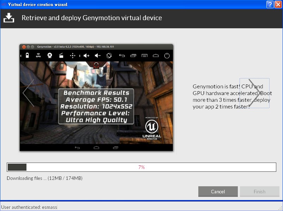Screen dimensions: 283x211
Task: Click the battery icon in the preview toolbar
Action: pyautogui.click(x=27, y=55)
